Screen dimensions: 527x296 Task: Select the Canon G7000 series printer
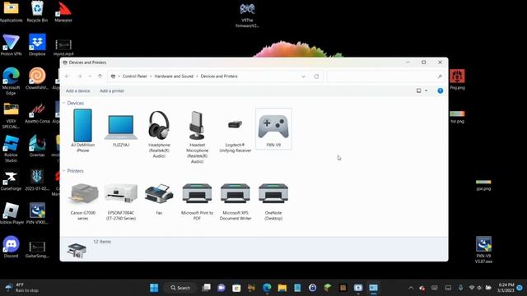(82, 201)
